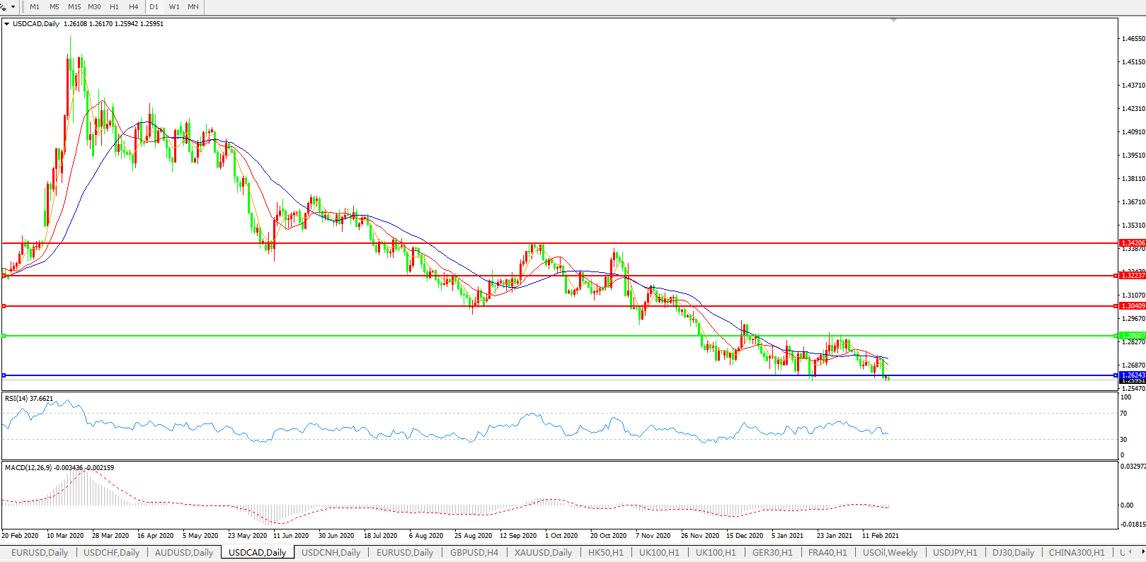Open the dropdown arrow beside the top-left tool icon
This screenshot has height=562, width=1146.
pyautogui.click(x=13, y=7)
